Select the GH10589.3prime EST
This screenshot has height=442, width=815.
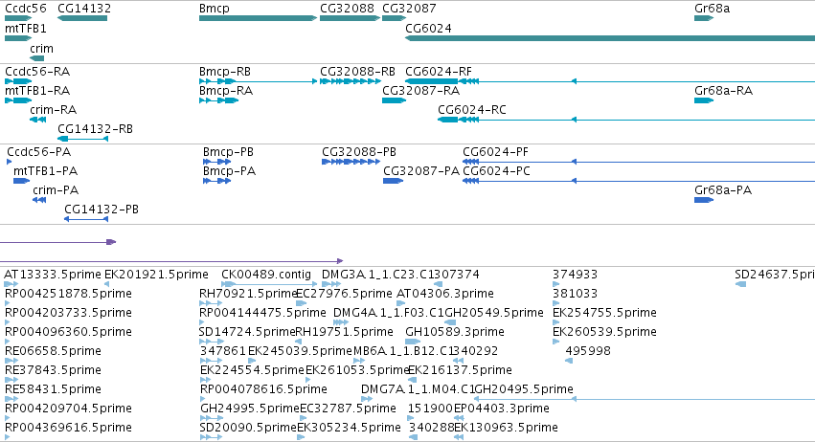pos(413,342)
